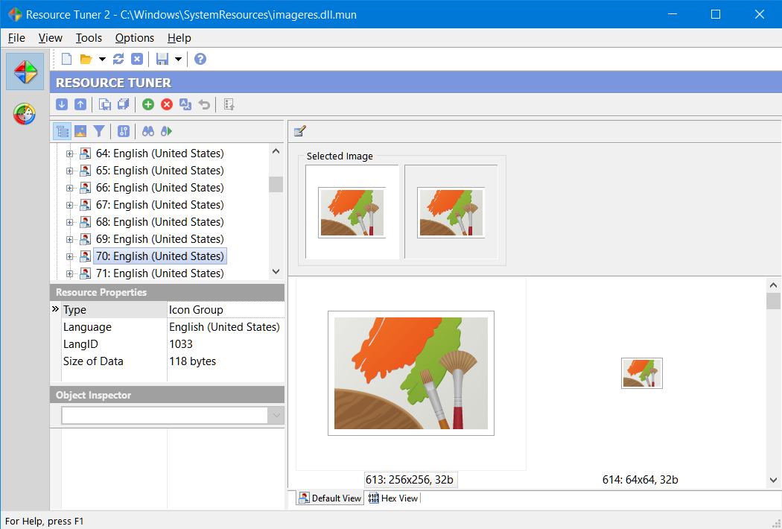Screen dimensions: 782x529
Task: Switch to the Default View tab
Action: tap(330, 498)
